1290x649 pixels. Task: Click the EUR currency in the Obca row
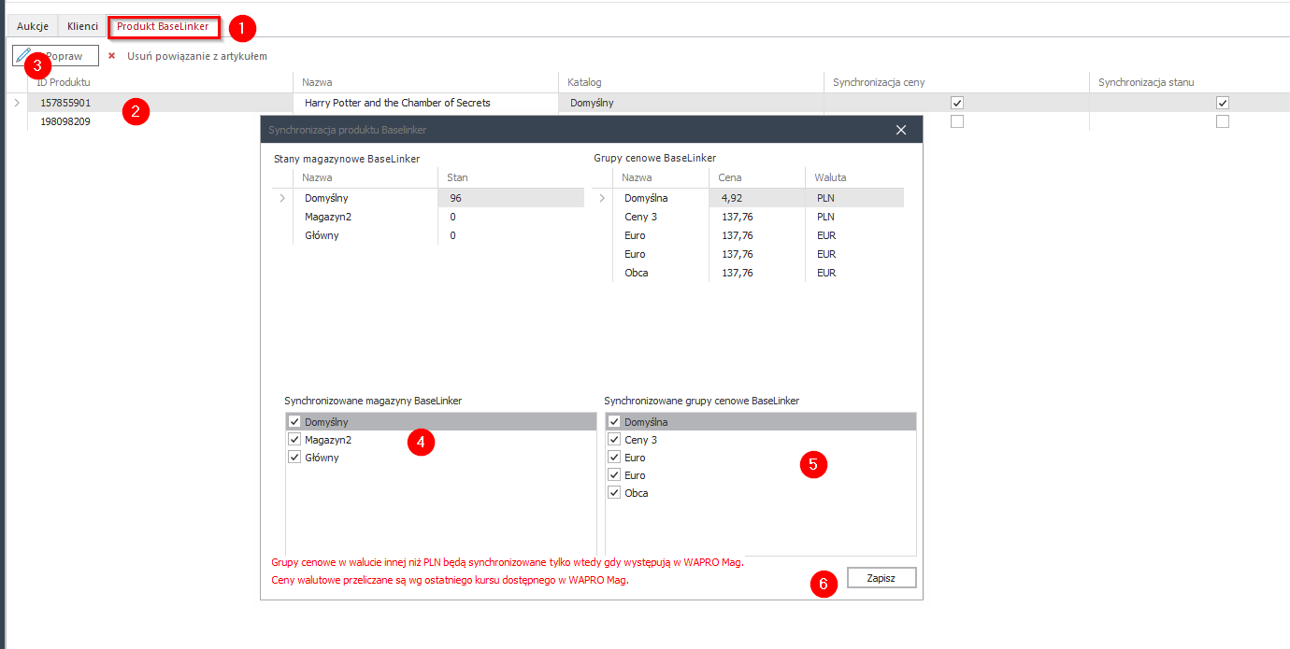[826, 273]
